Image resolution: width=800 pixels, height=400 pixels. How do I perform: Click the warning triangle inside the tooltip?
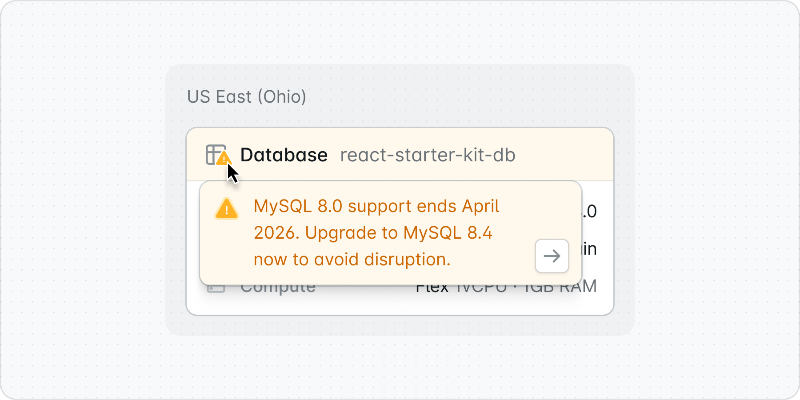(227, 209)
